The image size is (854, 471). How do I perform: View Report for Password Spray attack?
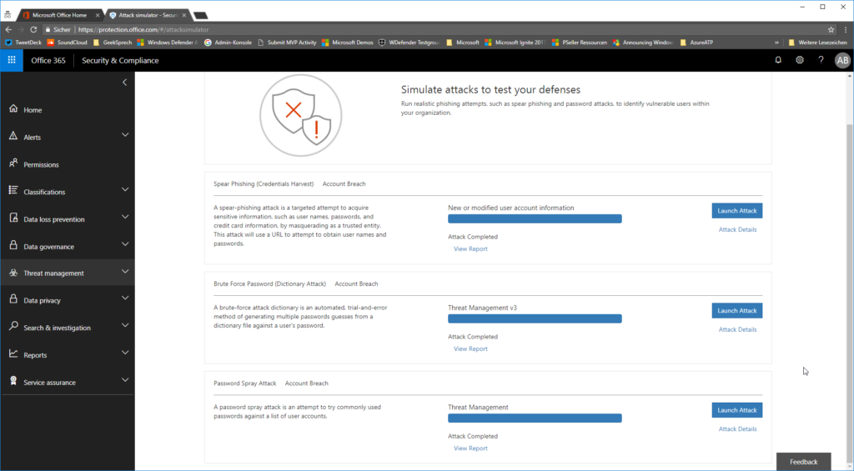click(470, 448)
